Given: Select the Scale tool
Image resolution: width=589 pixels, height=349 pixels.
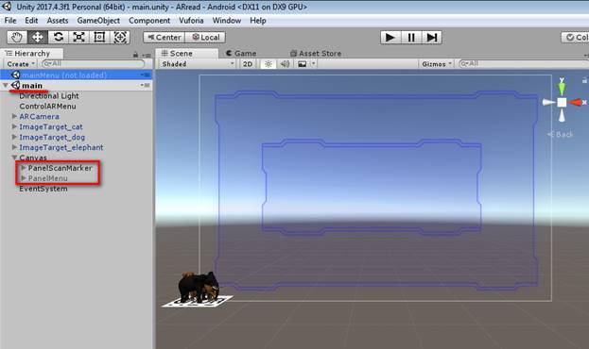Looking at the screenshot, I should click(78, 37).
